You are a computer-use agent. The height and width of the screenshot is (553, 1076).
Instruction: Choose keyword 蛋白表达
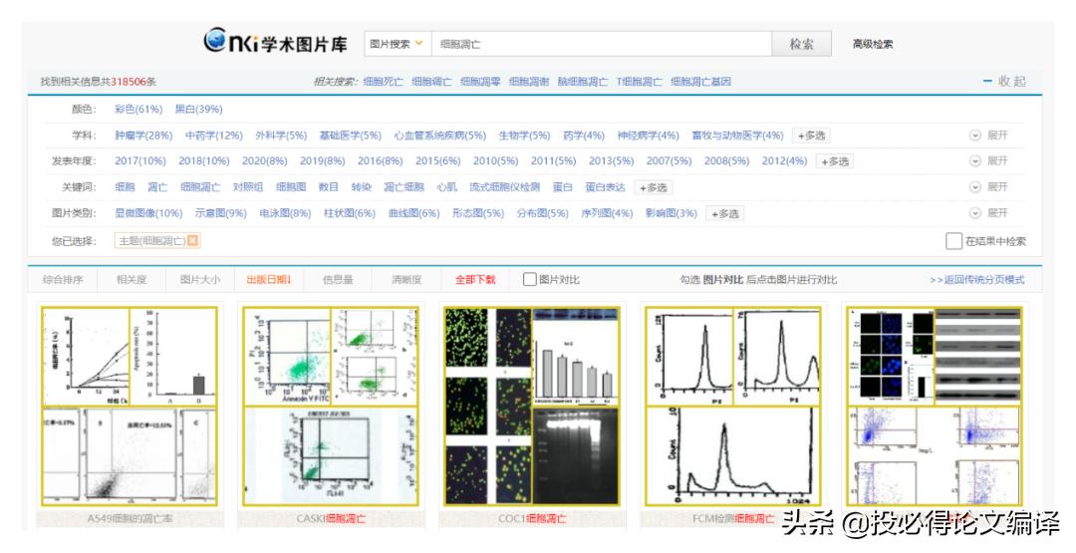click(x=606, y=187)
